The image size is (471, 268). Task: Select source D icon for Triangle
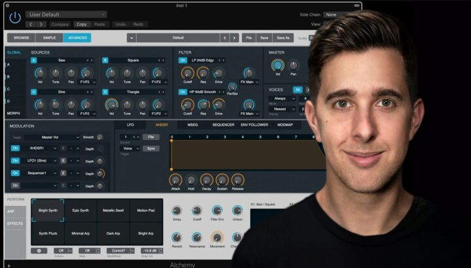coord(105,92)
